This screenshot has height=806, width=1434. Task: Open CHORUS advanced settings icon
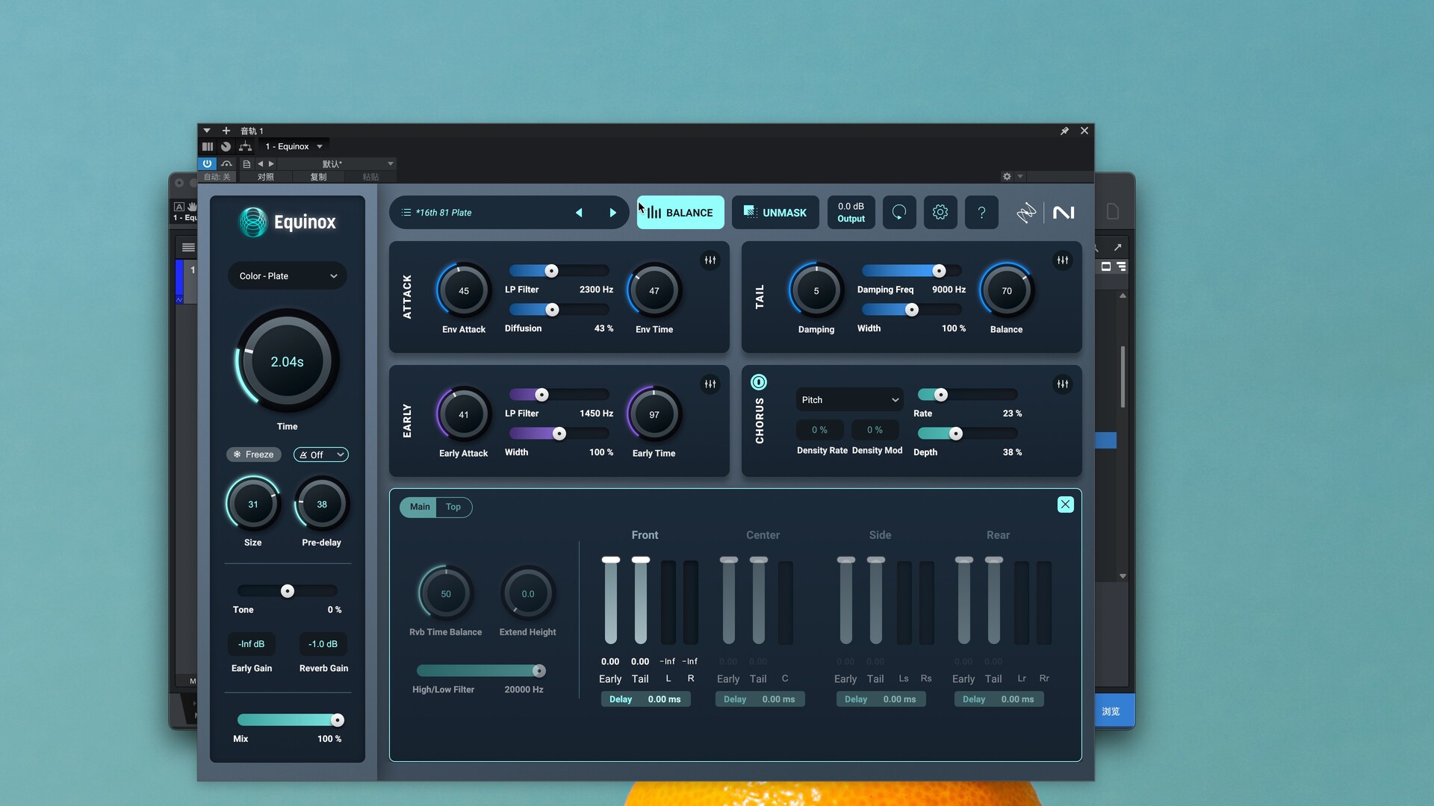[x=1062, y=384]
